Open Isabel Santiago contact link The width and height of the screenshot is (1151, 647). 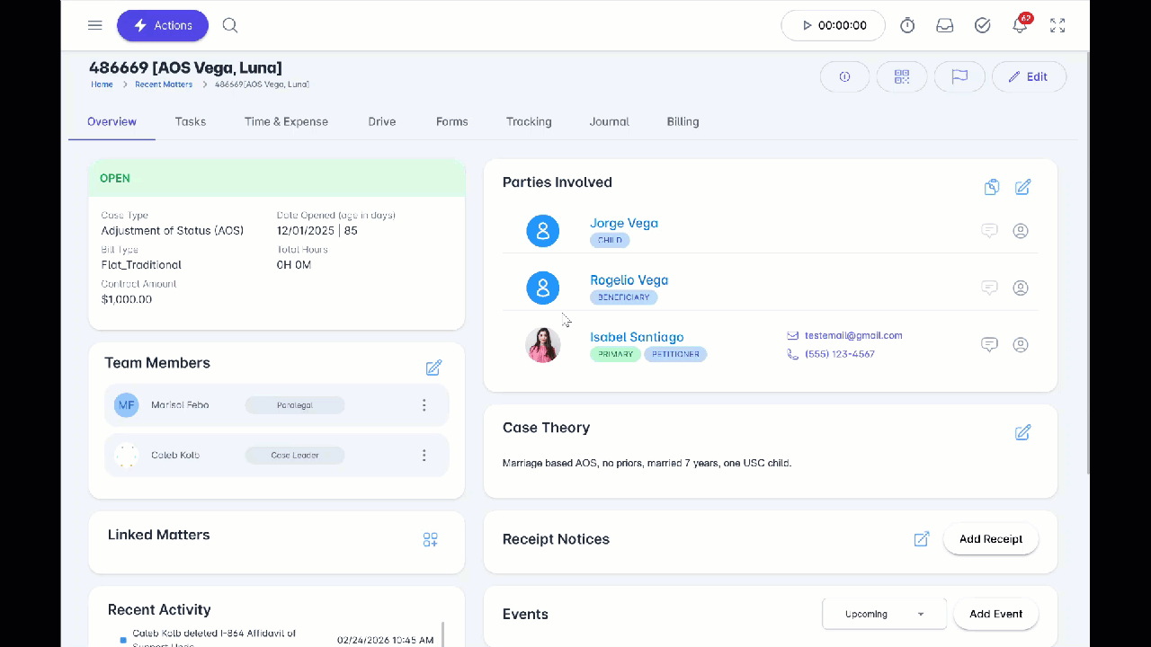(x=637, y=337)
